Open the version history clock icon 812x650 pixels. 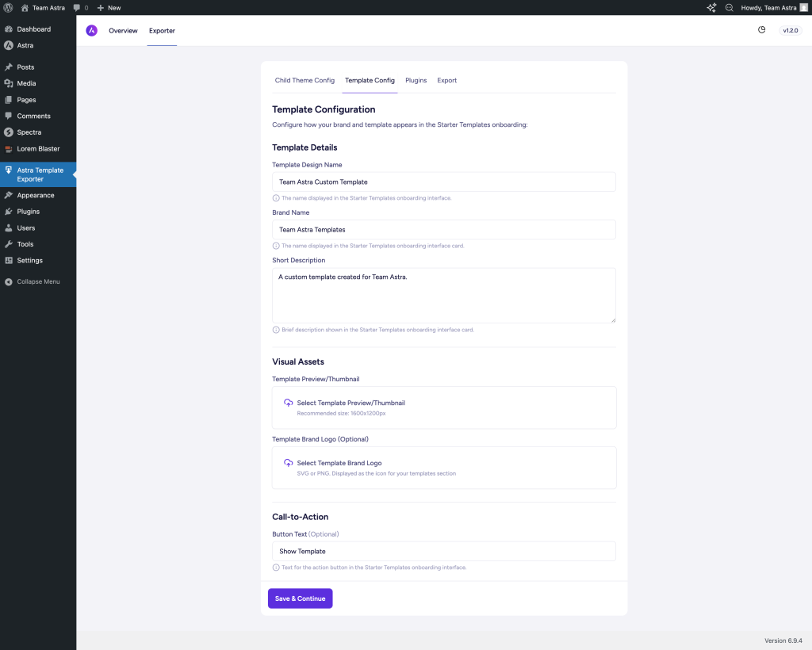click(x=762, y=29)
